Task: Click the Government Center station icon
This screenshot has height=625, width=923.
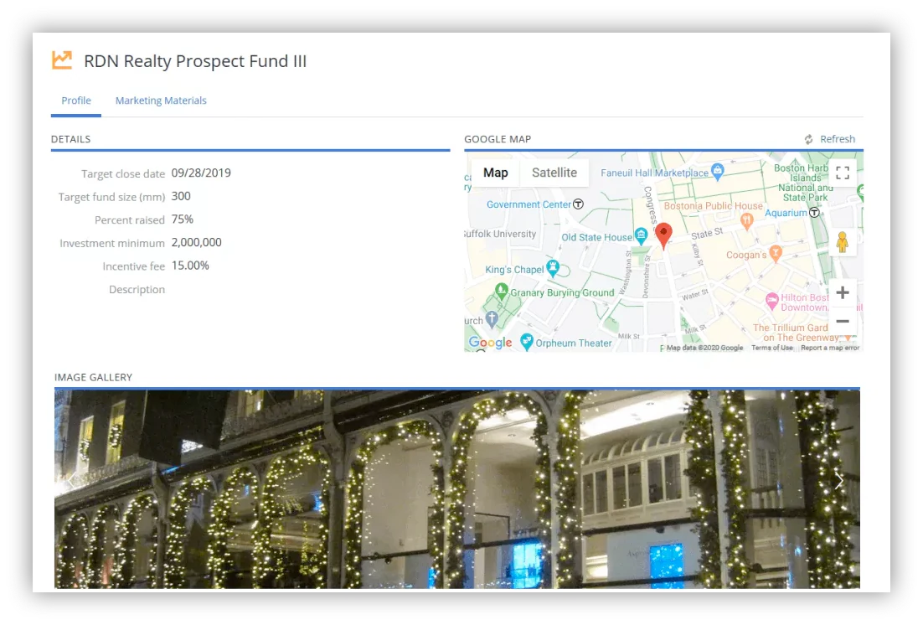Action: pyautogui.click(x=579, y=204)
